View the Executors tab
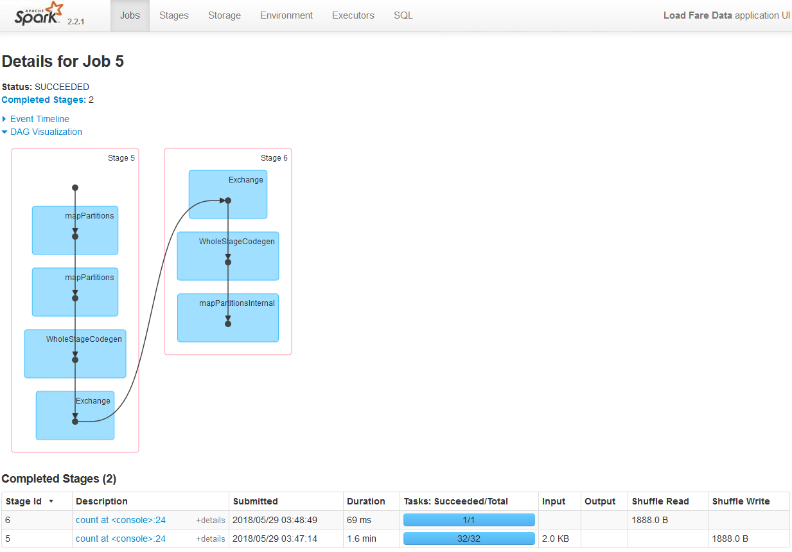792x552 pixels. 353,15
